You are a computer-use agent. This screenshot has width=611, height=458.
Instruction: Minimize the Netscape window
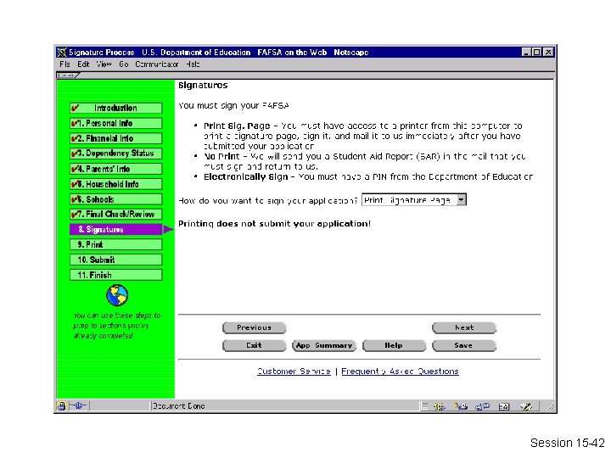tap(526, 53)
